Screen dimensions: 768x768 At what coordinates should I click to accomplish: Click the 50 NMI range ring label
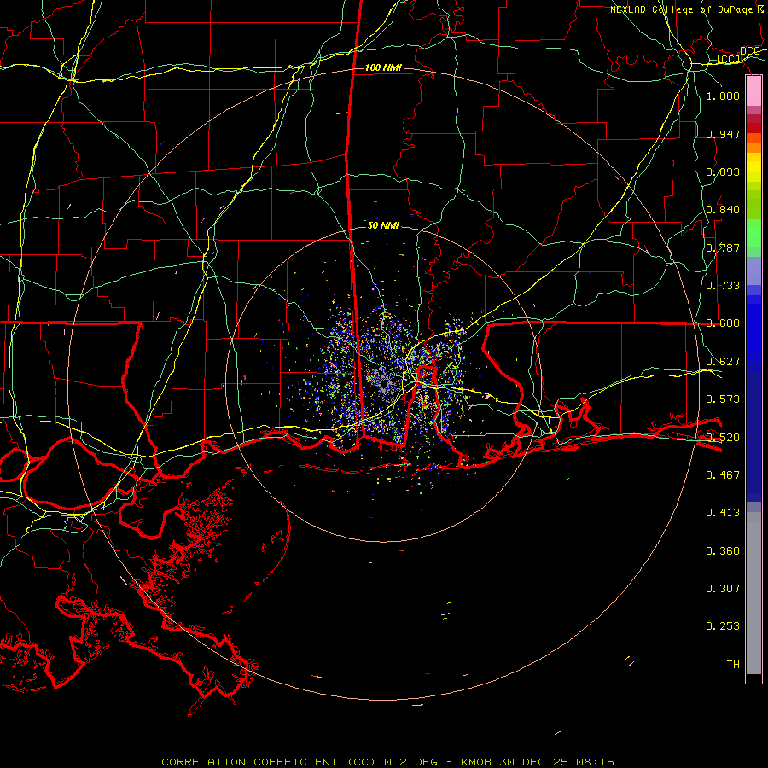[383, 225]
